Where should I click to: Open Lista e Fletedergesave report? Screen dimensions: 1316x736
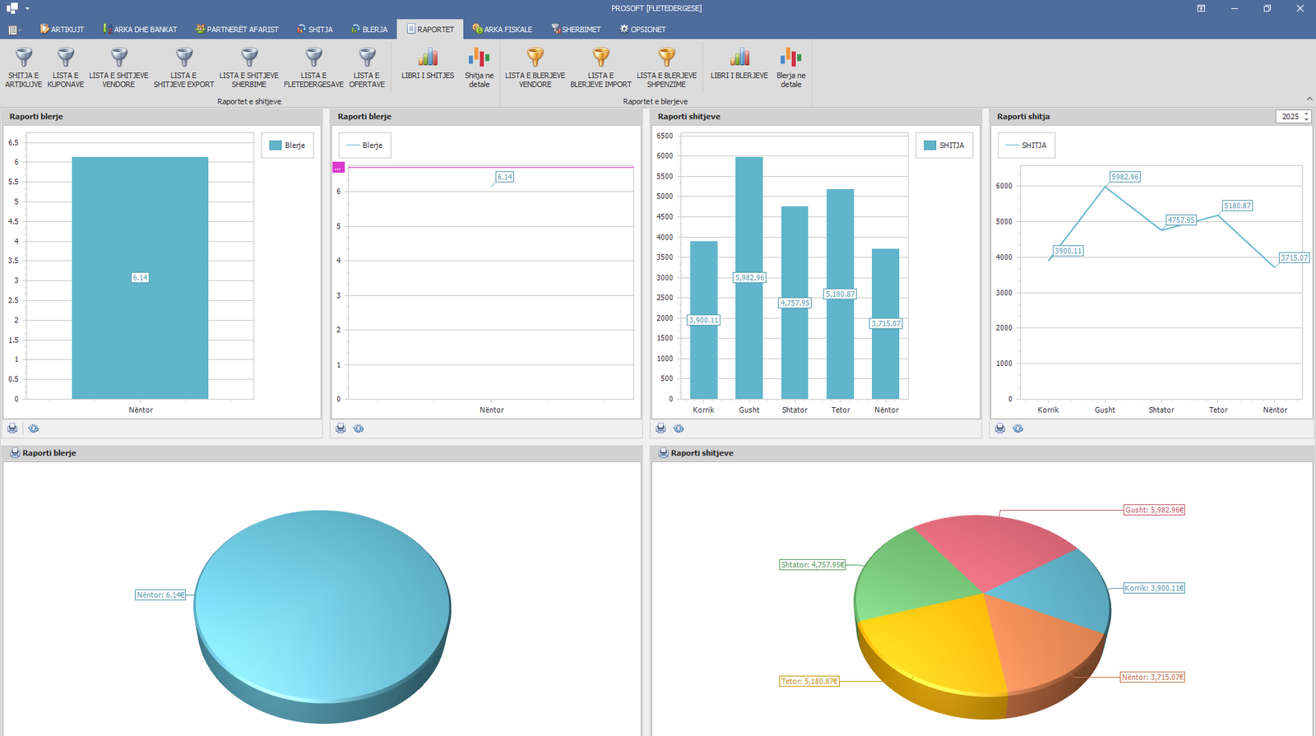coord(313,67)
